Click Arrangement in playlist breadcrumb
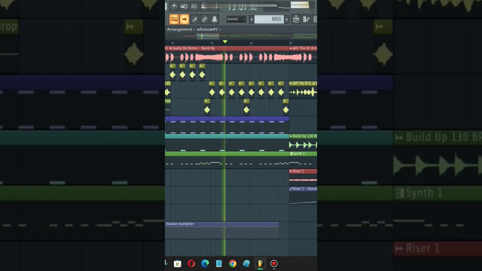 (179, 29)
